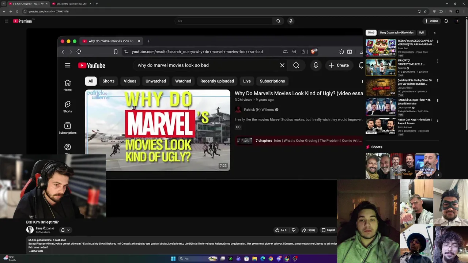Screen dimensions: 468x263
Task: Dislike the video with thumbs down
Action: pos(294,230)
